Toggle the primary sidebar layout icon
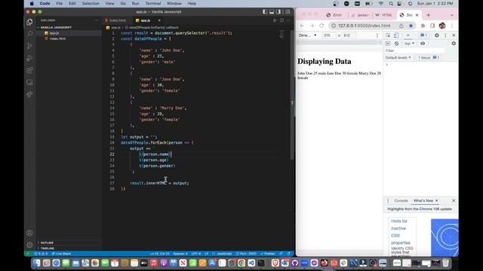The image size is (483, 271). pyautogui.click(x=265, y=12)
